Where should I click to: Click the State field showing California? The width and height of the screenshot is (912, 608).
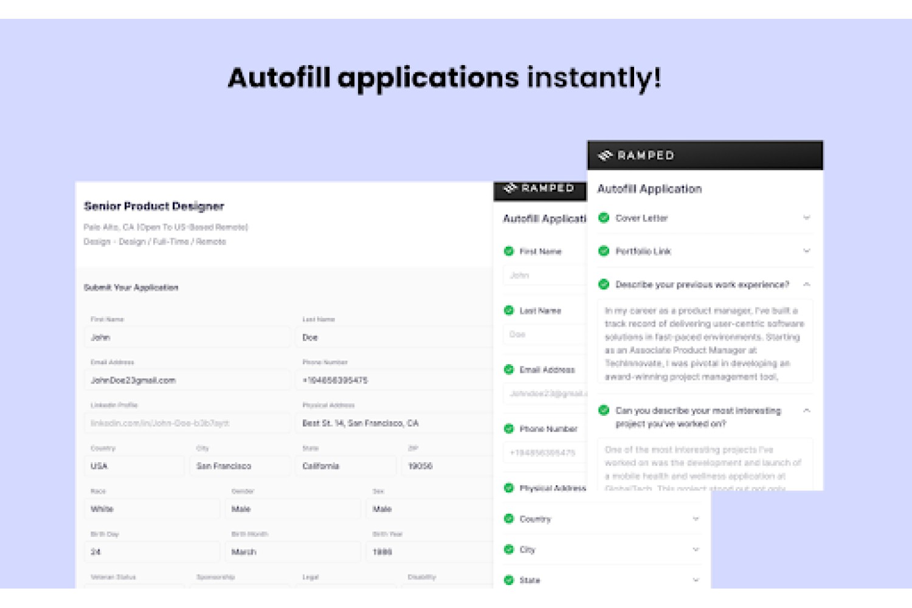coord(346,466)
